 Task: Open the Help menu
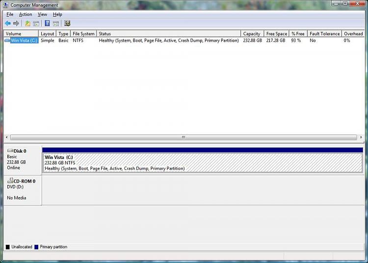pos(57,14)
